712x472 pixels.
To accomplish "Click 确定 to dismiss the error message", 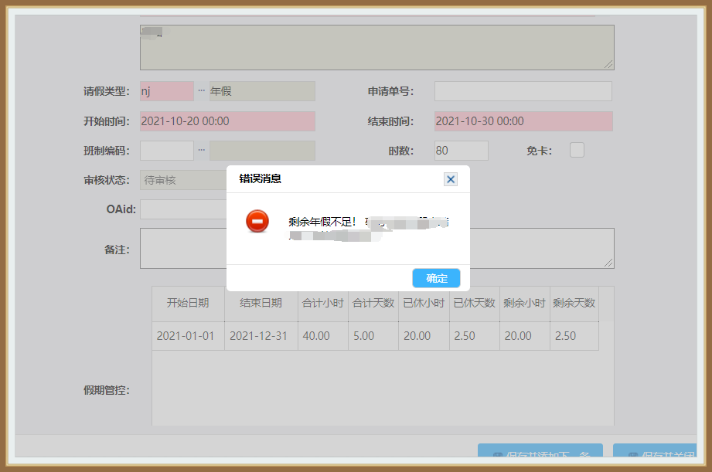I will [x=436, y=277].
